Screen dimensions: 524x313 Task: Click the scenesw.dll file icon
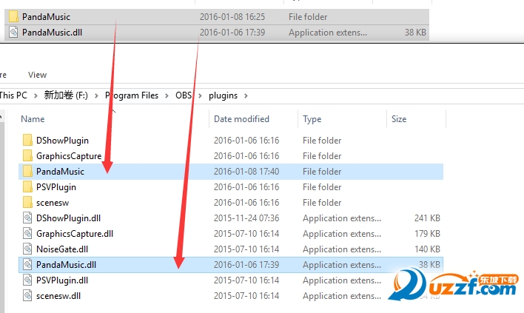tap(27, 296)
